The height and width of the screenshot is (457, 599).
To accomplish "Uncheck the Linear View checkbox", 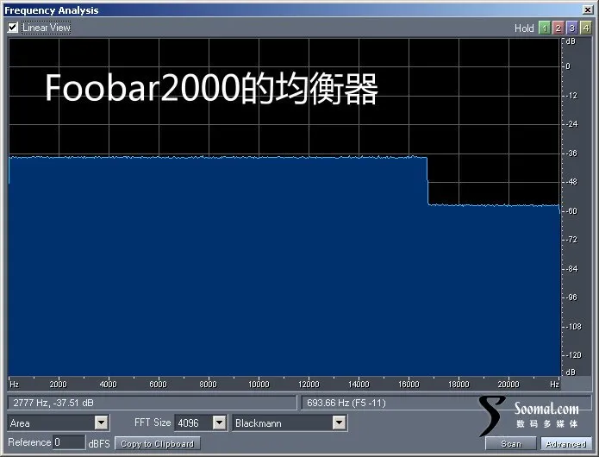I will pyautogui.click(x=13, y=28).
